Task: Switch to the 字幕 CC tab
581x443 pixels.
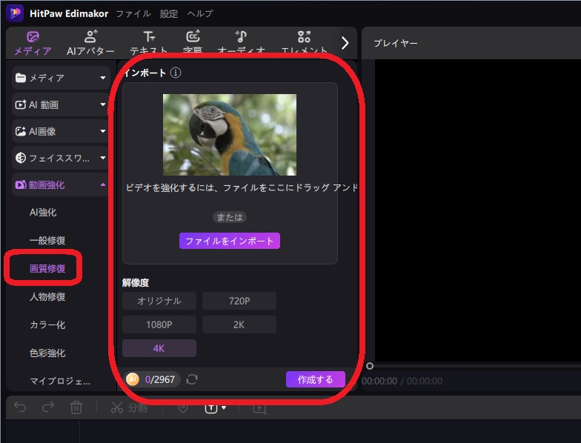Action: [x=193, y=43]
